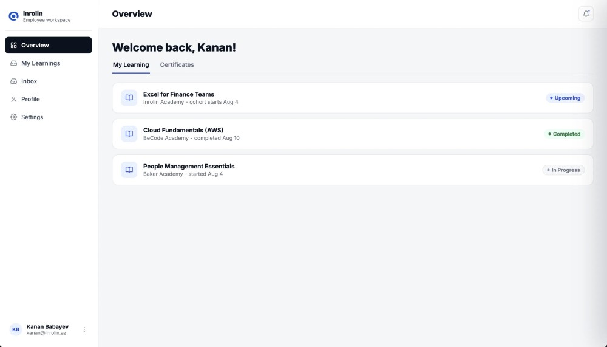Open the Excel for Finance Teams course

pyautogui.click(x=353, y=98)
